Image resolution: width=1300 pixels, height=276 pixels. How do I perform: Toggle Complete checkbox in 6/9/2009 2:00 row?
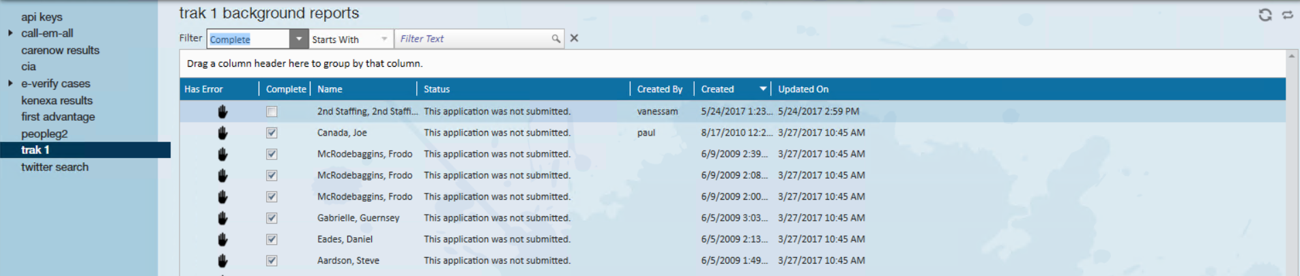coord(272,197)
